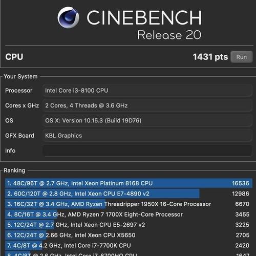Click the Info text field
256x256 pixels.
coord(147,151)
